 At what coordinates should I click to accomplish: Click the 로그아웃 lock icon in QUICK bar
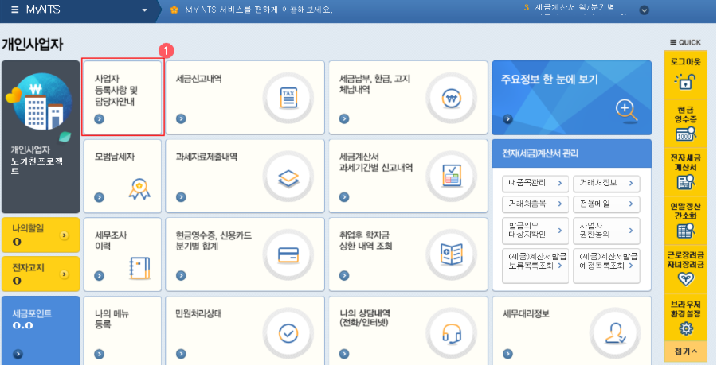(x=685, y=81)
